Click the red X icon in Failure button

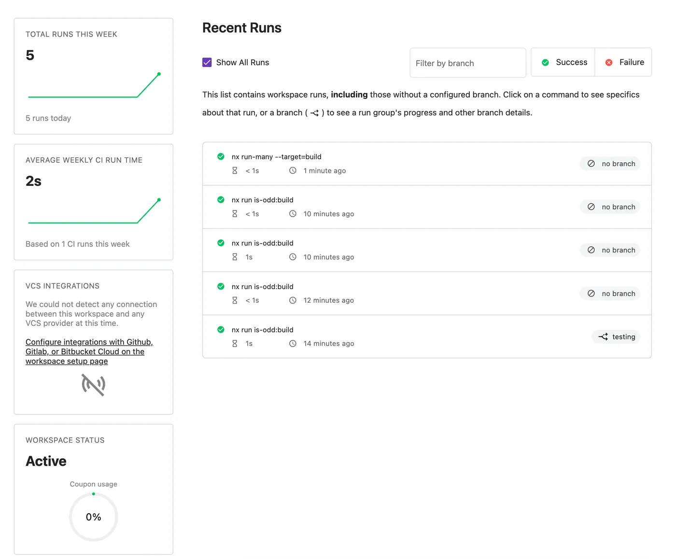click(609, 62)
